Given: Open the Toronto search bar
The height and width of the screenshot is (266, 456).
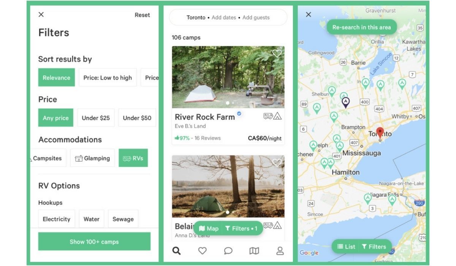Looking at the screenshot, I should [x=228, y=17].
